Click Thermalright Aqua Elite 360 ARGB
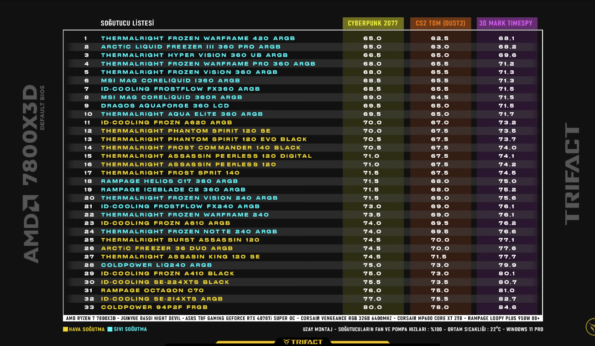The height and width of the screenshot is (346, 595). click(182, 114)
